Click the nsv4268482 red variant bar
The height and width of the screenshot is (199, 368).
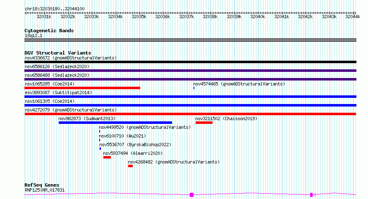point(131,166)
